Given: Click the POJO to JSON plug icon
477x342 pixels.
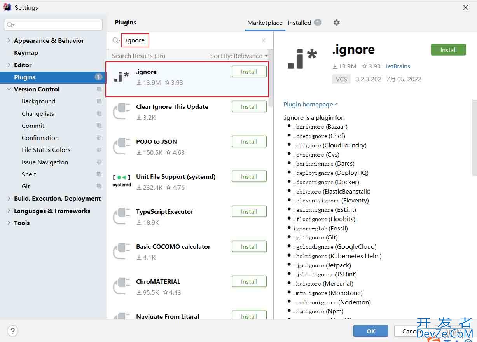Looking at the screenshot, I should point(121,147).
